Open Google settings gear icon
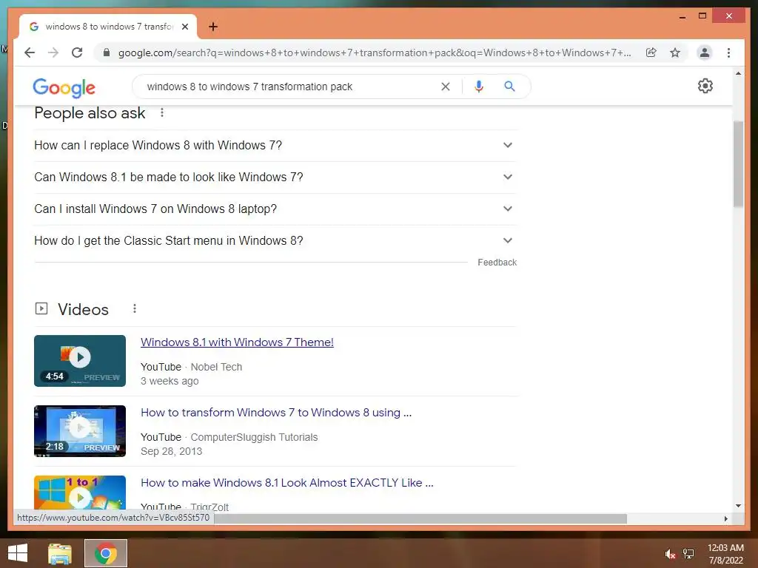The image size is (758, 568). 705,86
